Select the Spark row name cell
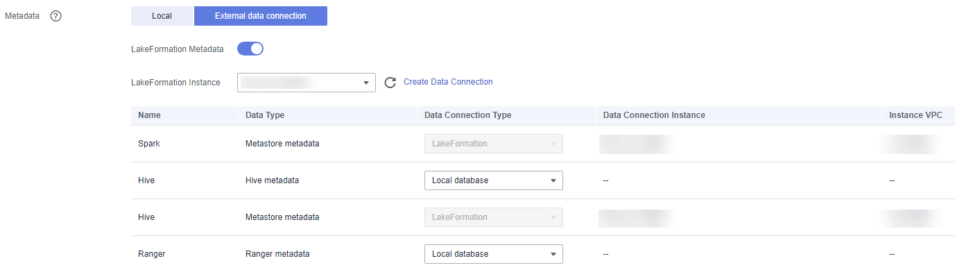Screen dimensions: 955x270 tap(149, 144)
